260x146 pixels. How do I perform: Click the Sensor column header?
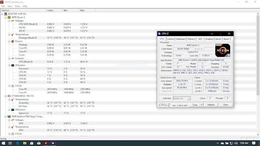[23, 10]
